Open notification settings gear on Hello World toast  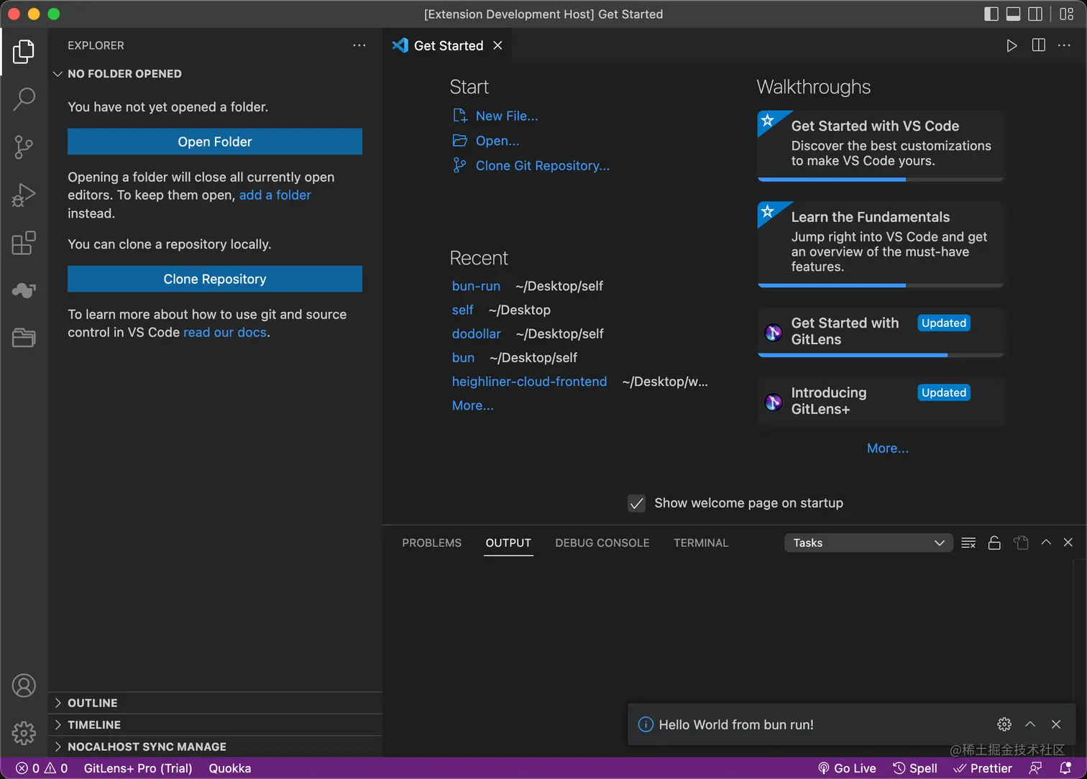click(x=1004, y=724)
